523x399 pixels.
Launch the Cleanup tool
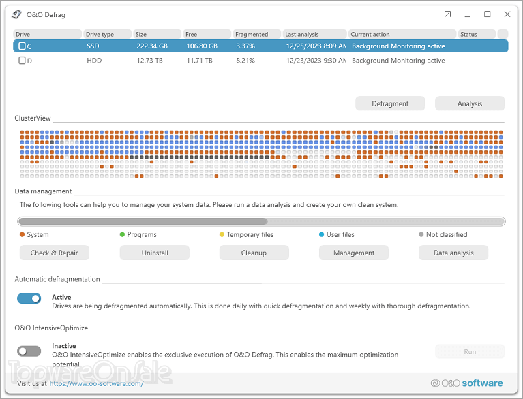[254, 253]
